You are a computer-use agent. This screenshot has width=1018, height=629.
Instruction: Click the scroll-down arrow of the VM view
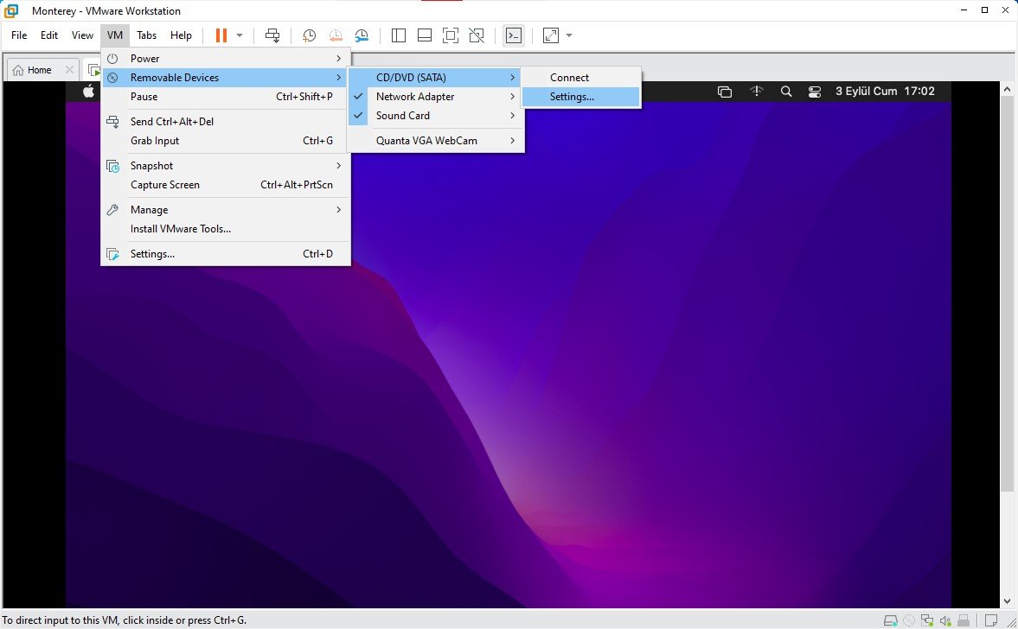click(1007, 601)
